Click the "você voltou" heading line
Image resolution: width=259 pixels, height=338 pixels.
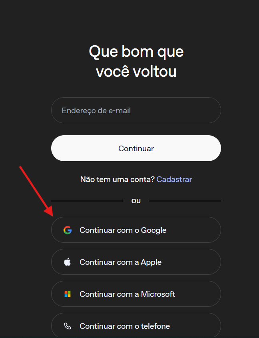[136, 72]
